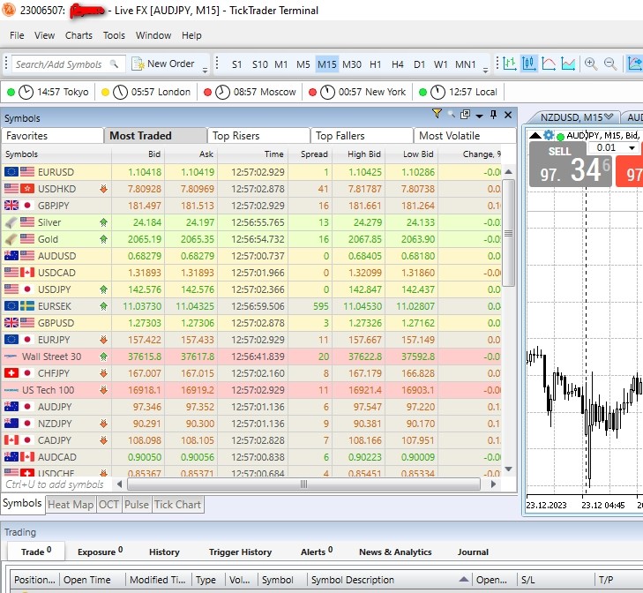Viewport: 643px width, 593px height.
Task: Undock the Symbols panel window
Action: [465, 114]
